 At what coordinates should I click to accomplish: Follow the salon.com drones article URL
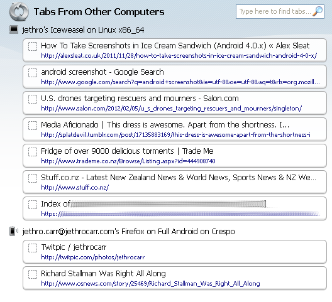[172, 109]
